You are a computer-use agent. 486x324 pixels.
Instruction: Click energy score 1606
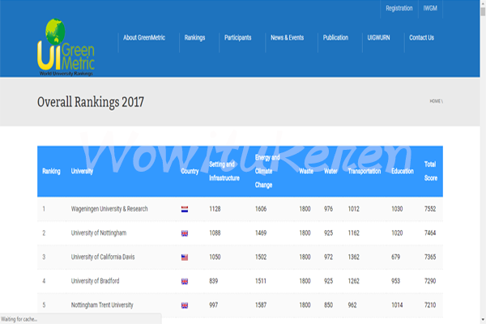click(x=261, y=209)
